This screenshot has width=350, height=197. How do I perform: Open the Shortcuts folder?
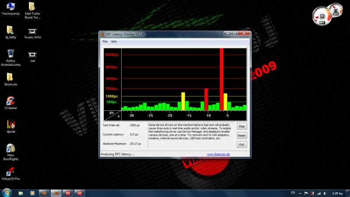tap(10, 79)
